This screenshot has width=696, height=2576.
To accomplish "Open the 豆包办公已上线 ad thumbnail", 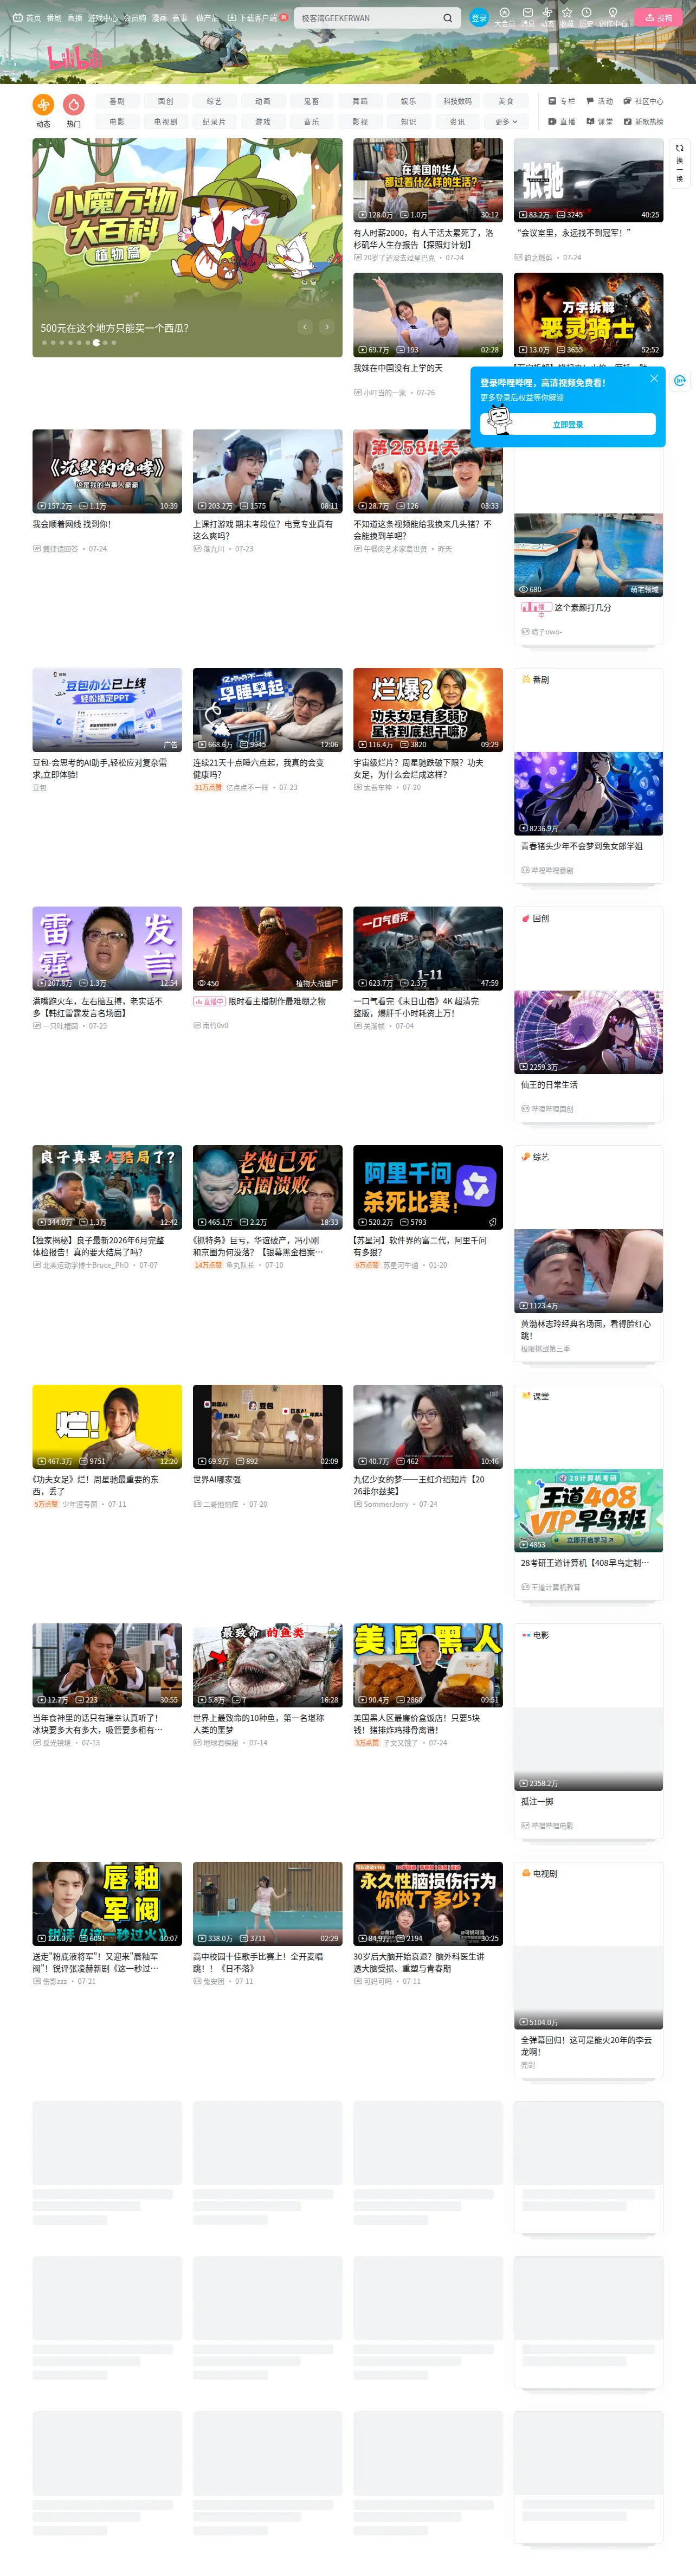I will coord(107,710).
